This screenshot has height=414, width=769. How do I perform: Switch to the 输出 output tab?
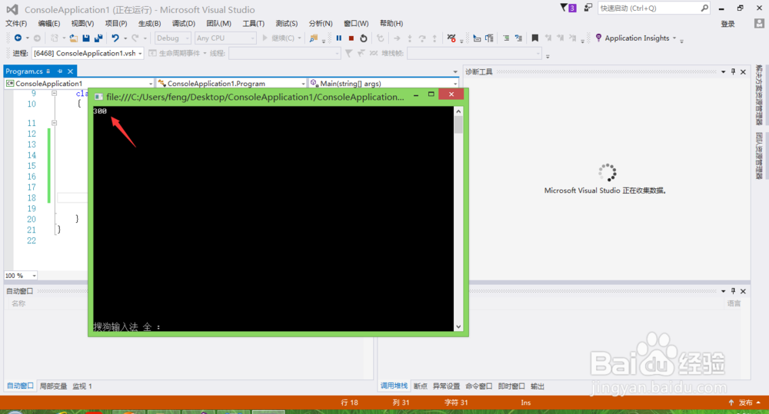(x=538, y=386)
